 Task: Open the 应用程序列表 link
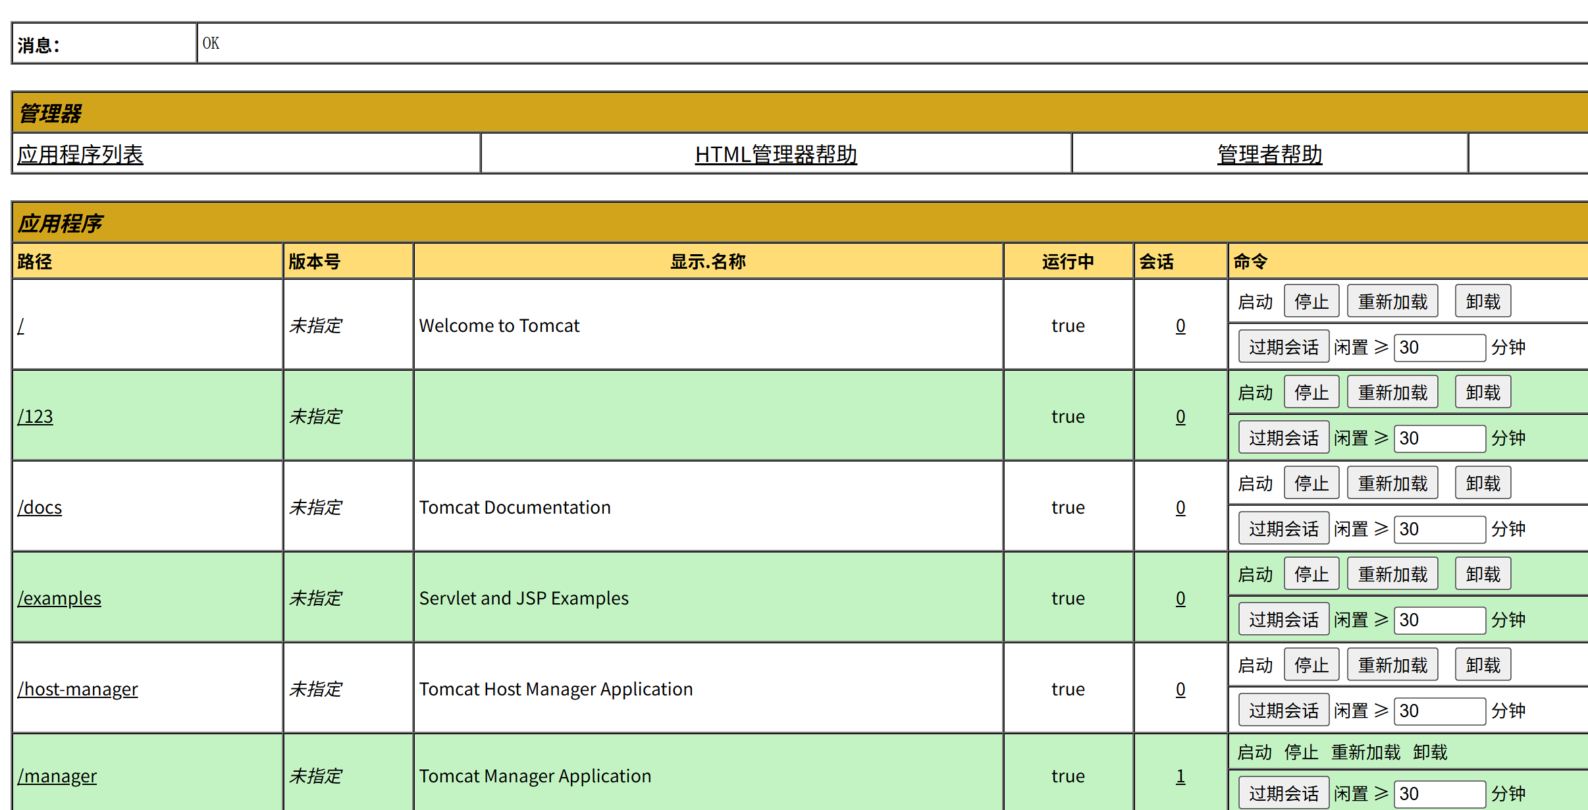click(x=80, y=155)
